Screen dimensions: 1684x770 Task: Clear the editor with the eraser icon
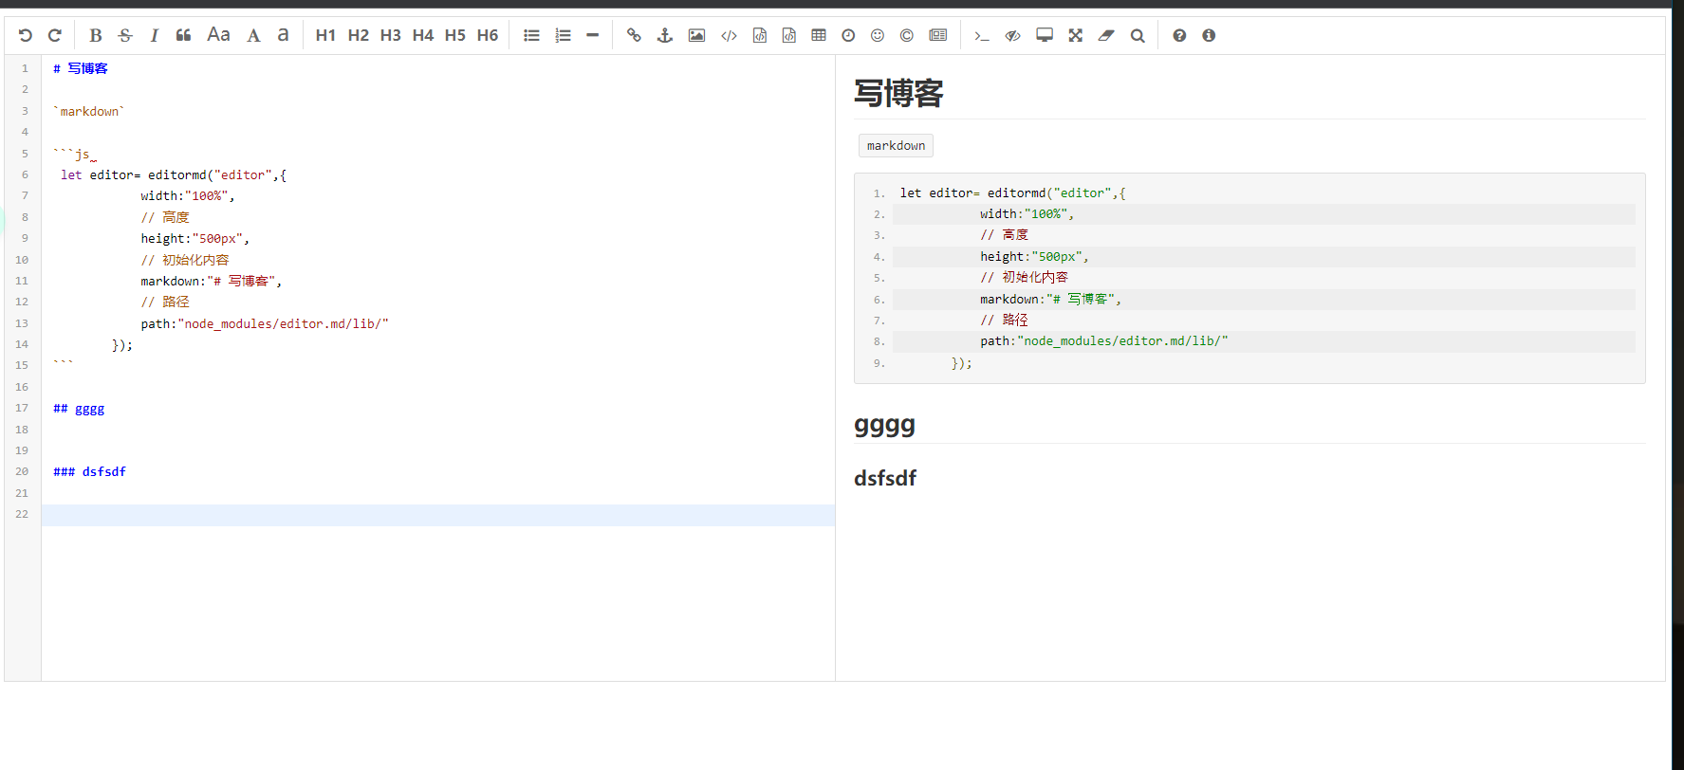(x=1106, y=35)
